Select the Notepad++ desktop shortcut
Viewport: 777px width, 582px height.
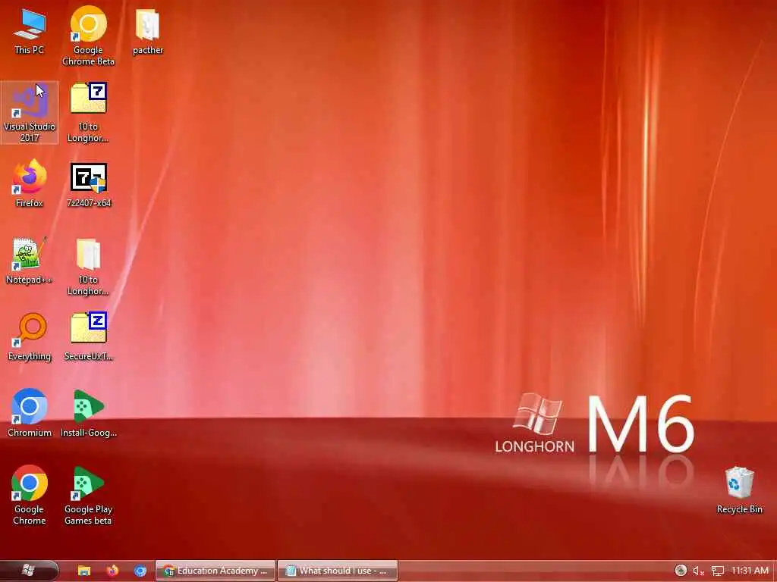point(30,261)
